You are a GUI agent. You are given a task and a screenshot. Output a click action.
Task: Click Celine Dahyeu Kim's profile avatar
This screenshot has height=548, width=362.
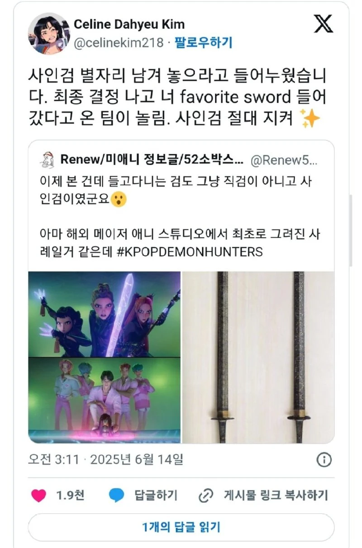coord(48,33)
